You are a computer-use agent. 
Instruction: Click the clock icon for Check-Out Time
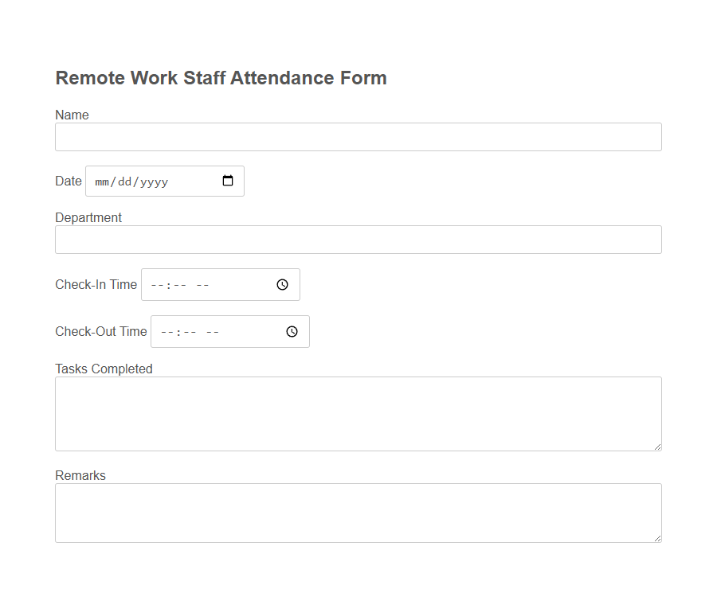point(292,331)
